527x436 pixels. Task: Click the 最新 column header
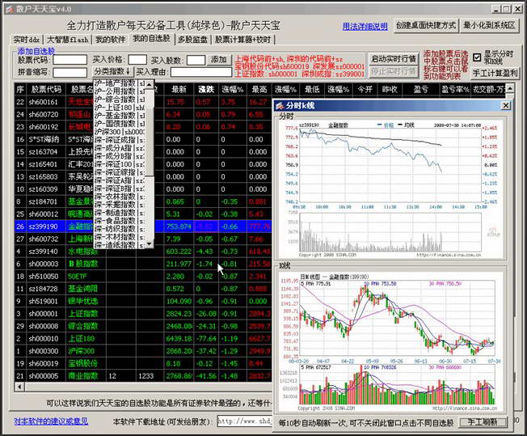pyautogui.click(x=179, y=89)
